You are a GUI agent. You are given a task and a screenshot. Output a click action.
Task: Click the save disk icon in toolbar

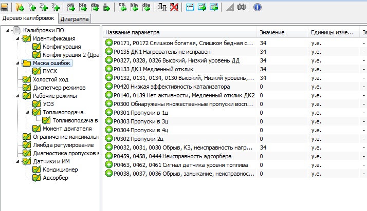click(5, 7)
